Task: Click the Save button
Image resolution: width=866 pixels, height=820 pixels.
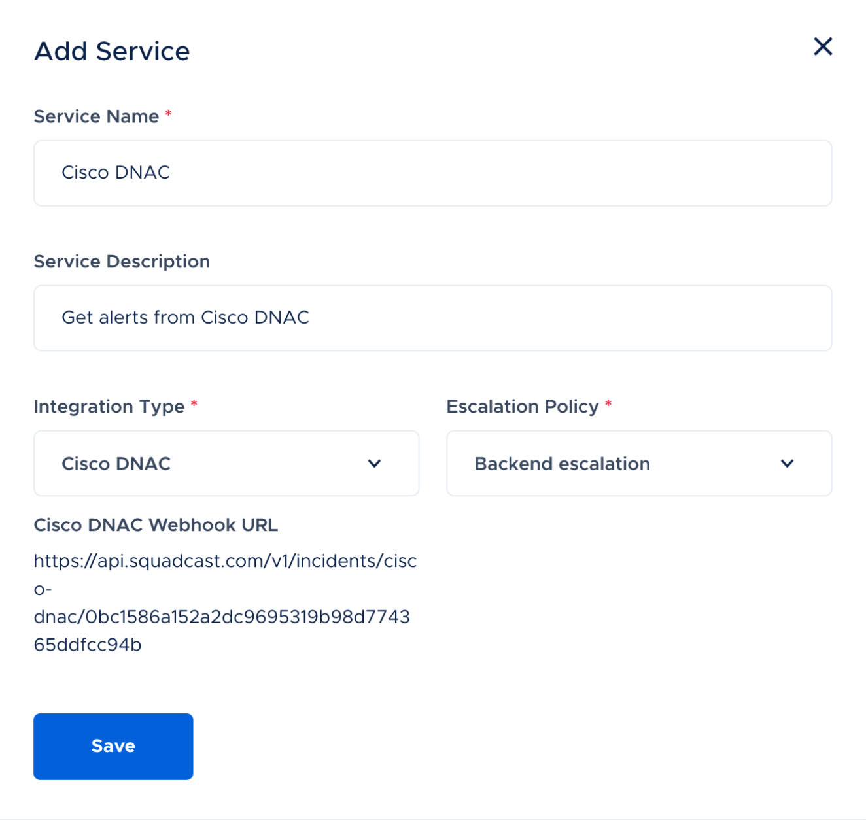Action: click(x=113, y=747)
